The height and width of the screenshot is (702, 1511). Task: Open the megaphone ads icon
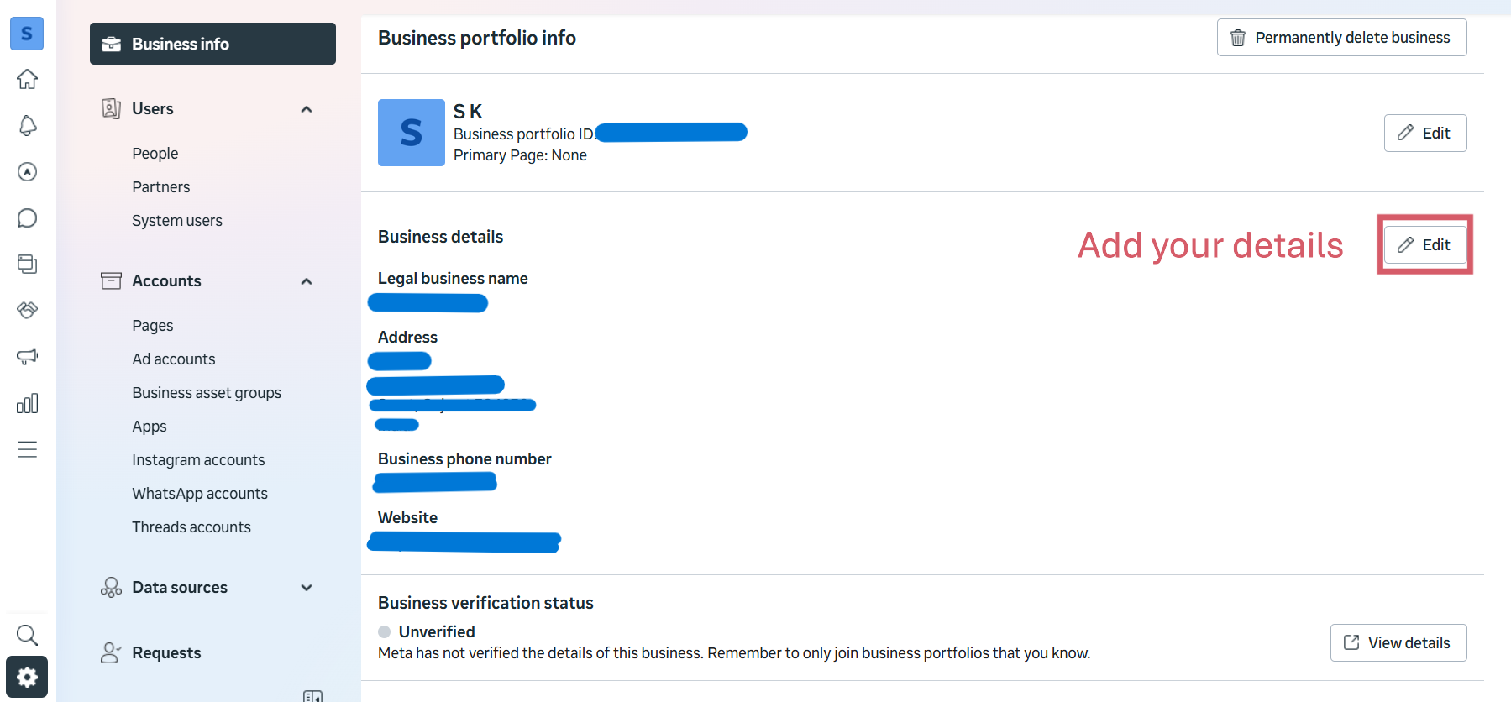tap(27, 357)
